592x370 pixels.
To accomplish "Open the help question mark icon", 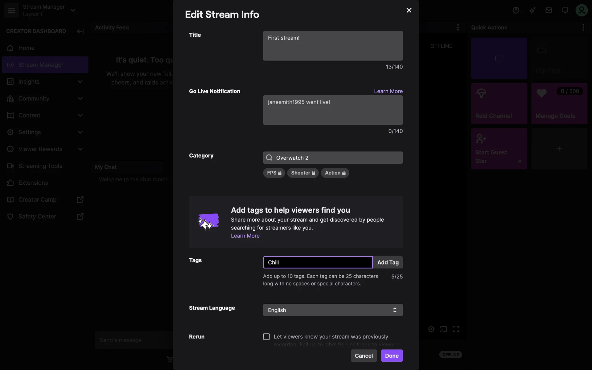I will tap(516, 10).
